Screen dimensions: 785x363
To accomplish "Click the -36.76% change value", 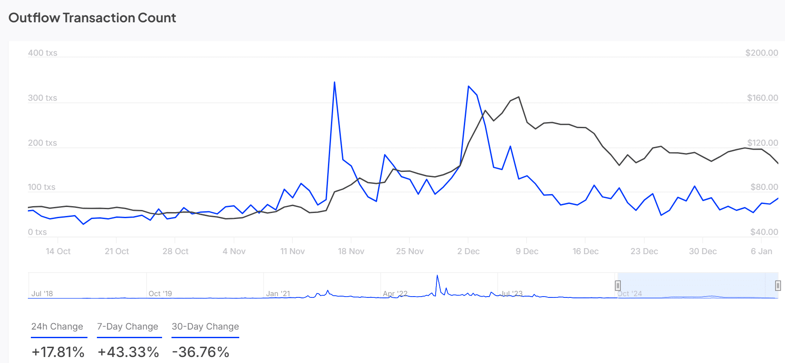I will click(201, 352).
